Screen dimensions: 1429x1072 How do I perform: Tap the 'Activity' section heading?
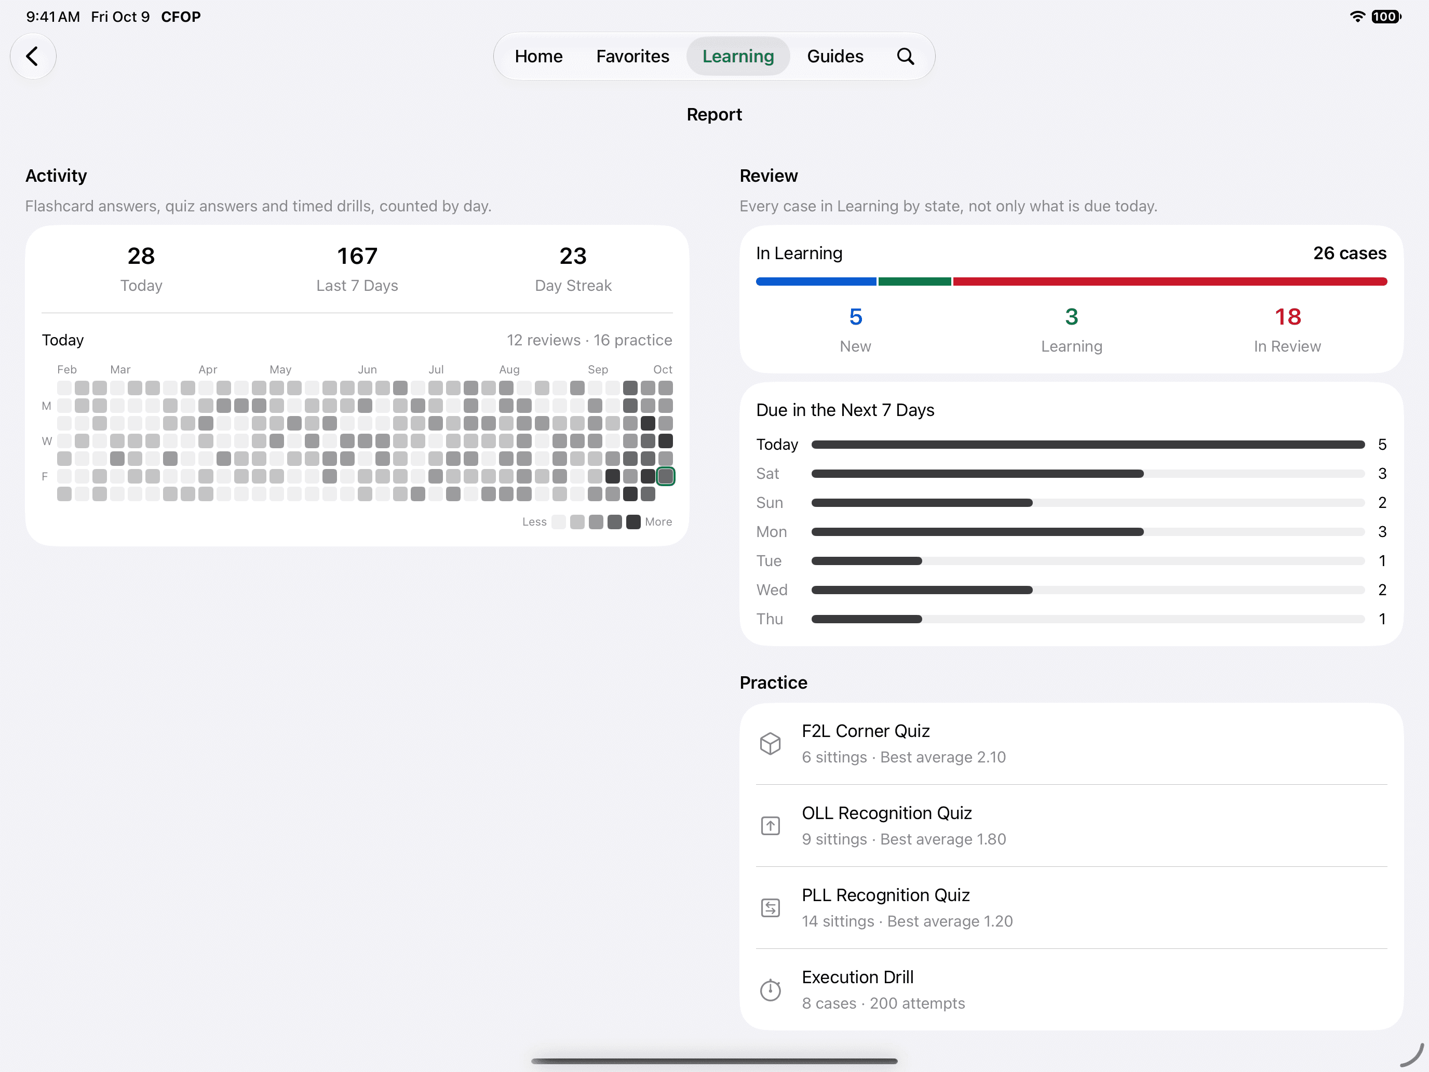pyautogui.click(x=56, y=176)
